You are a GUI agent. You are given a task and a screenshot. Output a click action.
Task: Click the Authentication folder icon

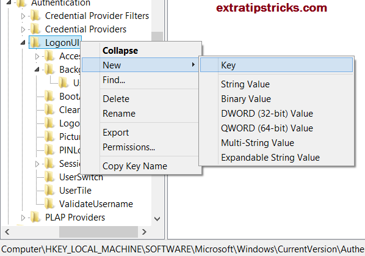pyautogui.click(x=21, y=3)
